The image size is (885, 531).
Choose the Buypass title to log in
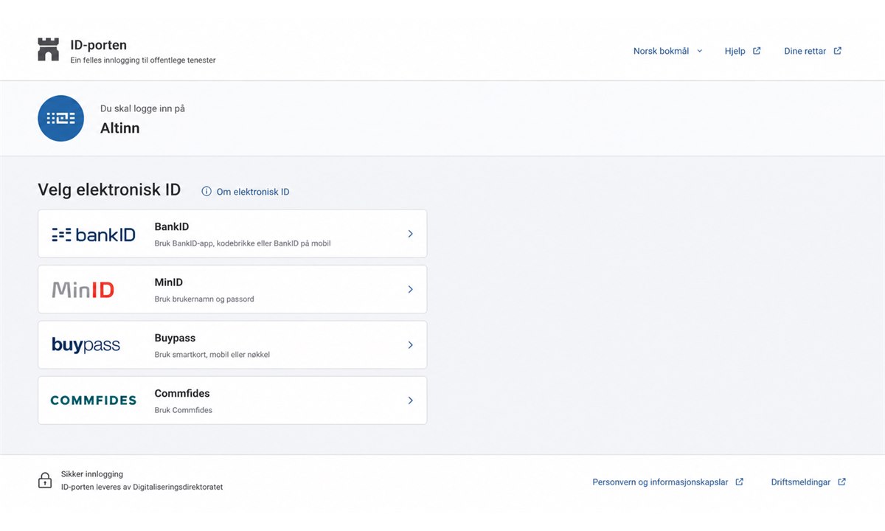coord(175,338)
